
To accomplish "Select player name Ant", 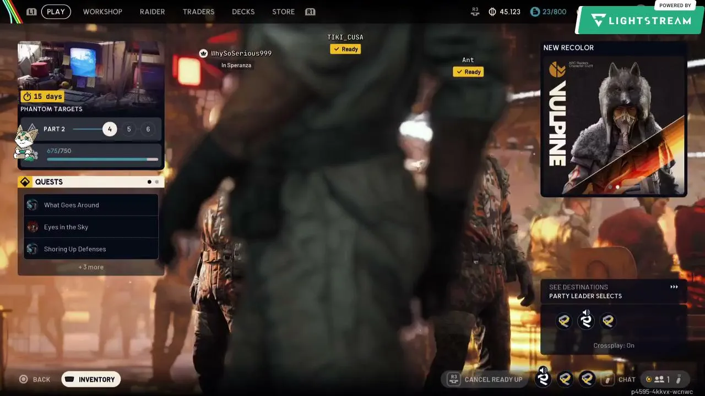I will click(x=468, y=60).
